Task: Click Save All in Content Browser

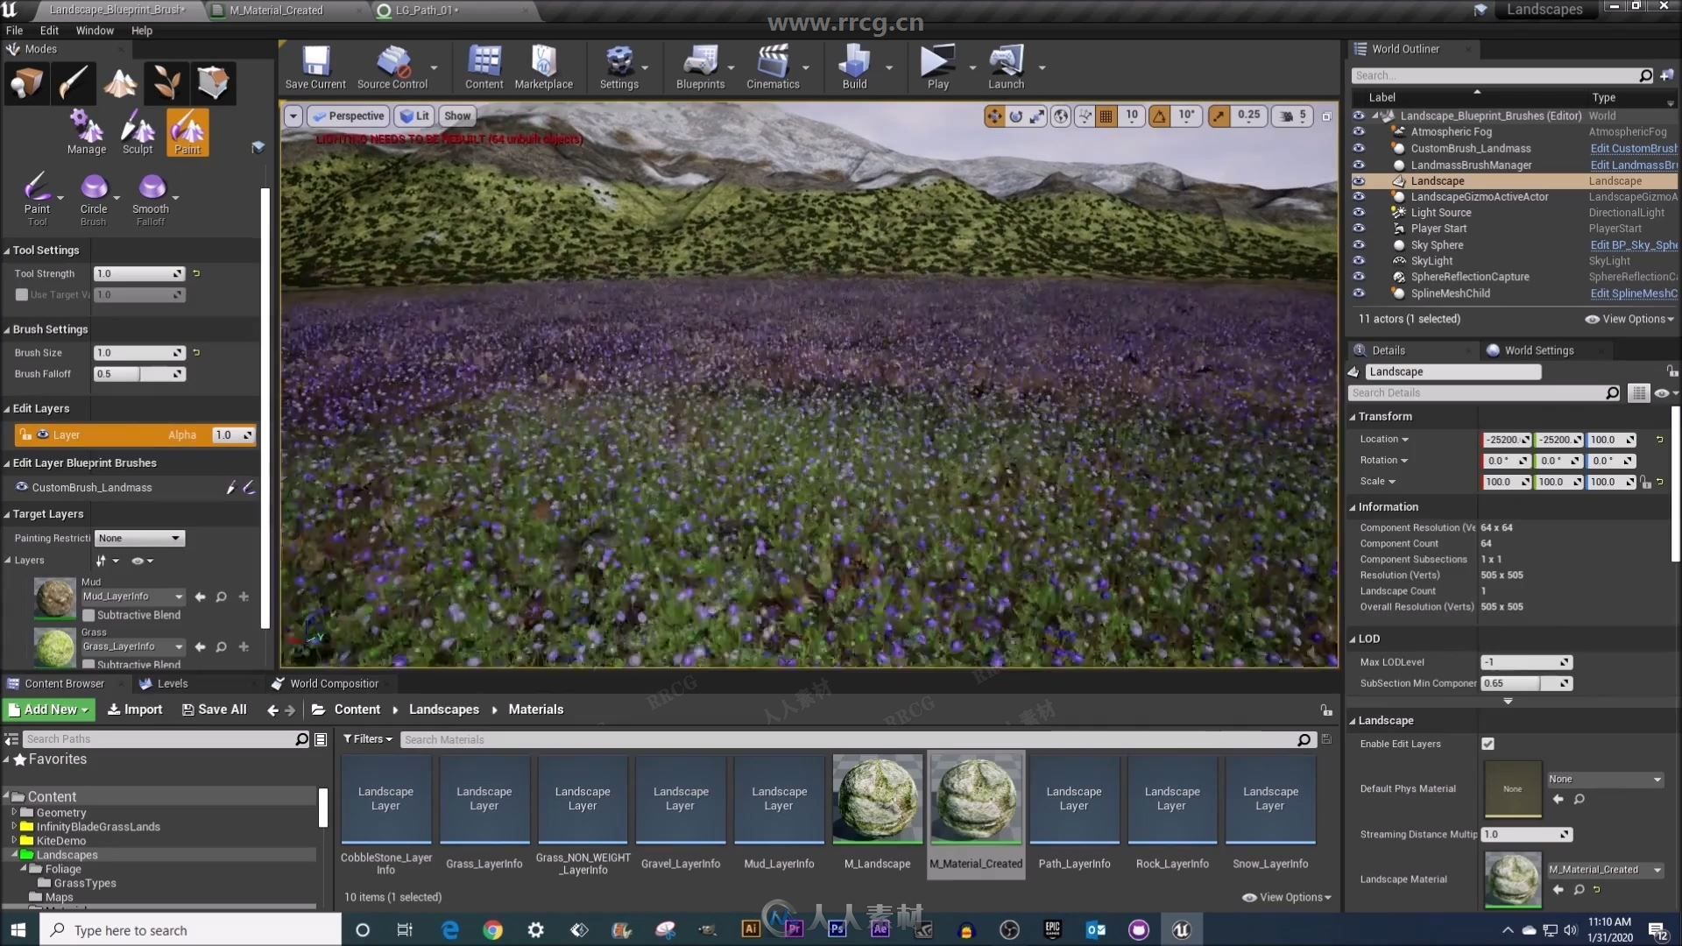Action: click(x=215, y=709)
